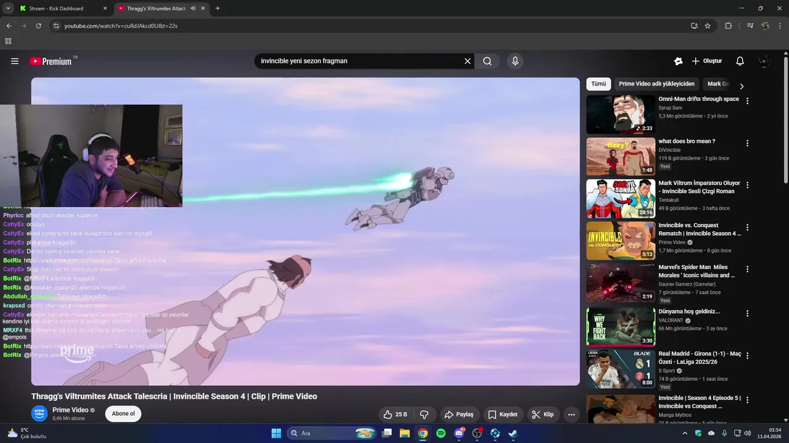This screenshot has height=443, width=789.
Task: Open options for Omni-Man drifts through space
Action: 747,101
